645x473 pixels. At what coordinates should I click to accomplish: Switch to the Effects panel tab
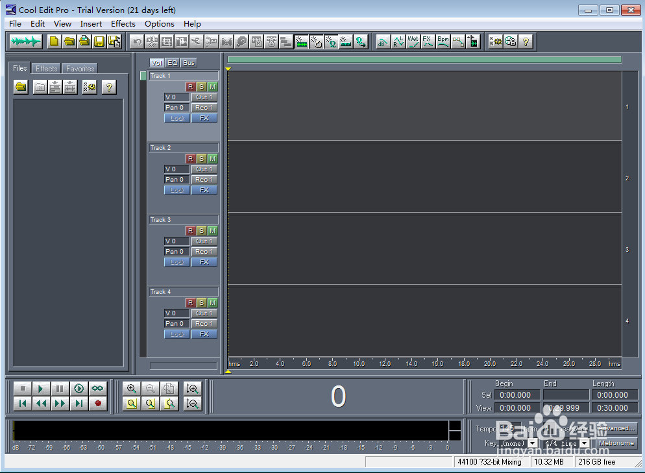[47, 69]
